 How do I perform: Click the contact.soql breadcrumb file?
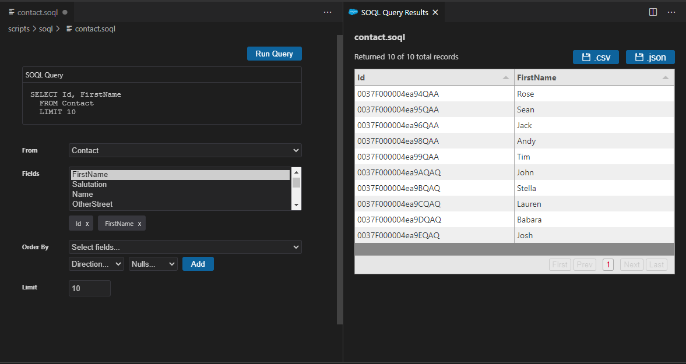90,29
